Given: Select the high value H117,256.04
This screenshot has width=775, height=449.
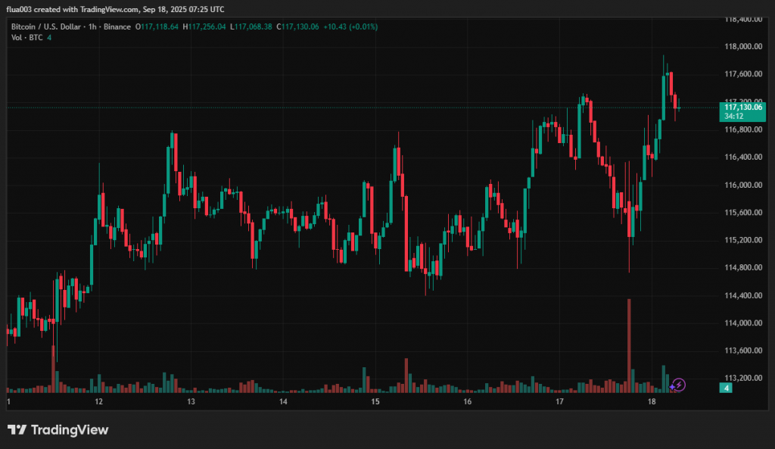Looking at the screenshot, I should point(204,27).
